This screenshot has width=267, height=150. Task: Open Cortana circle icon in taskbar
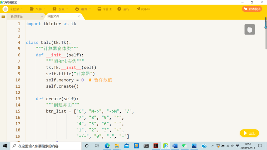(x=87, y=146)
